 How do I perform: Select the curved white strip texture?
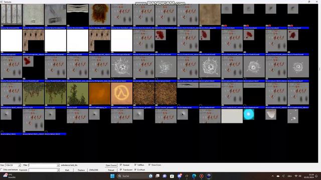point(78,8)
